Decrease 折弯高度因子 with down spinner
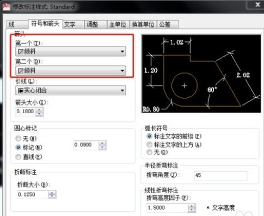The image size is (264, 216). (192, 210)
